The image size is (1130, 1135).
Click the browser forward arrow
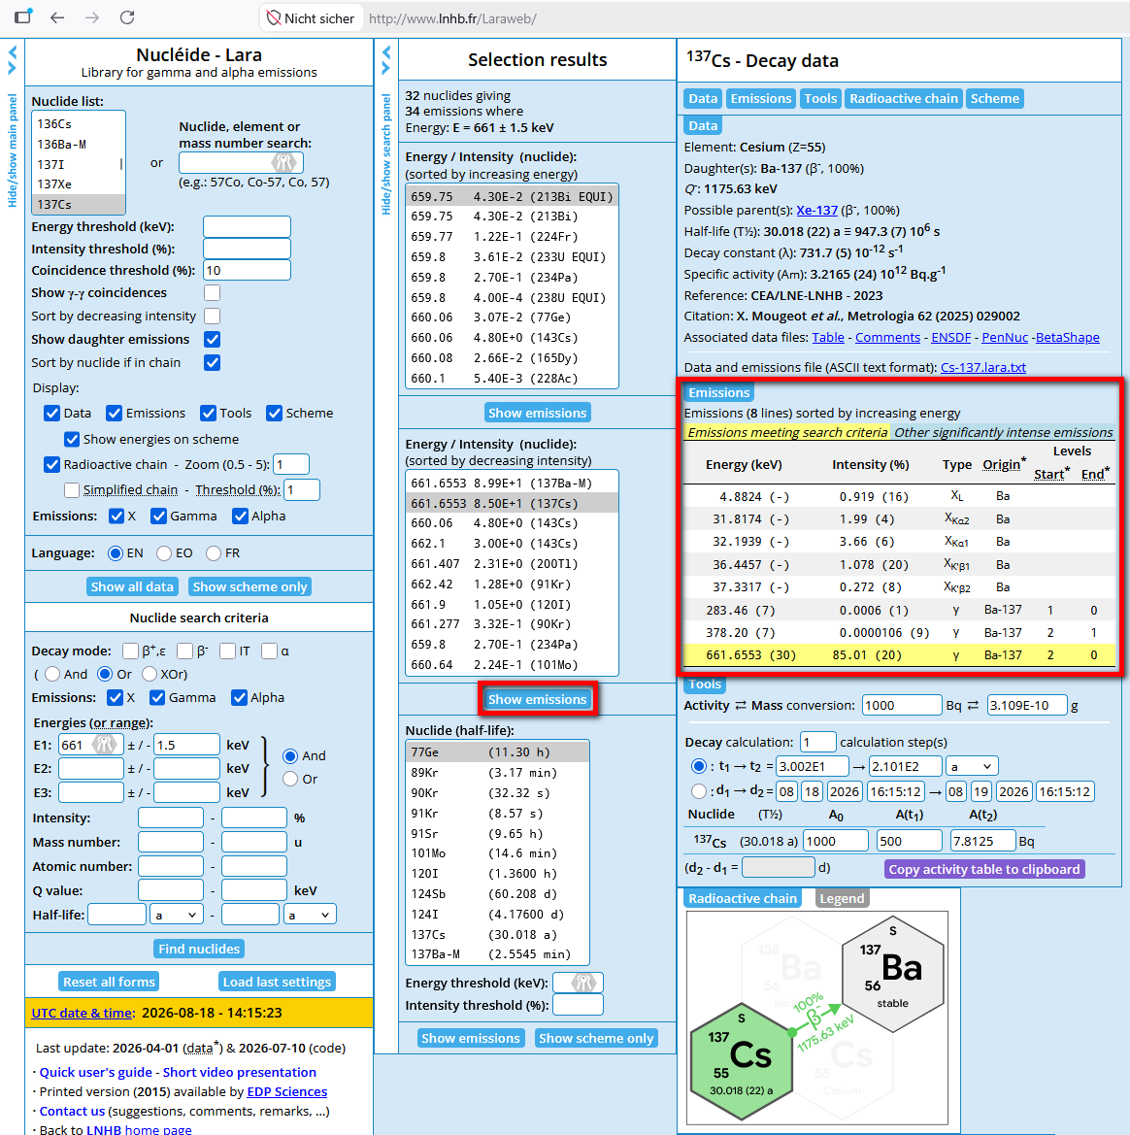pyautogui.click(x=92, y=17)
